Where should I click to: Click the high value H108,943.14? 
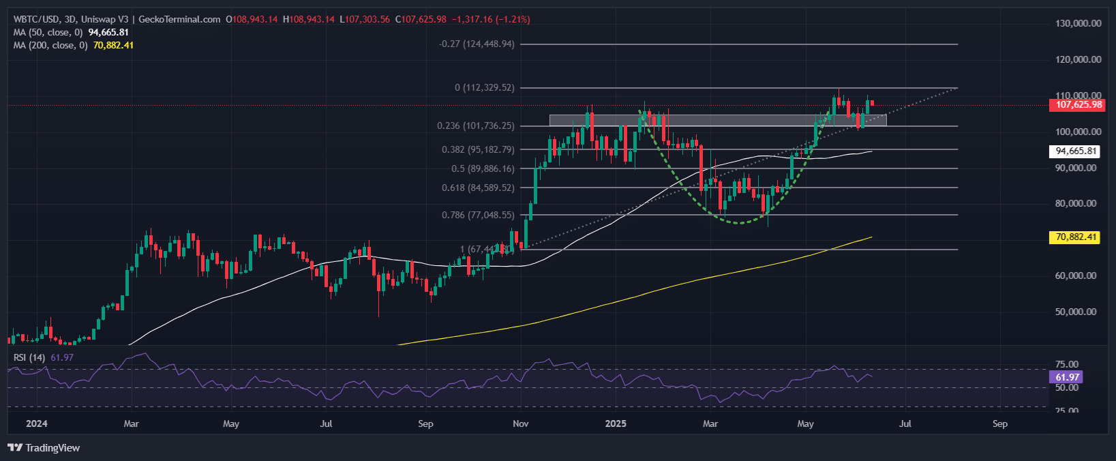click(309, 19)
